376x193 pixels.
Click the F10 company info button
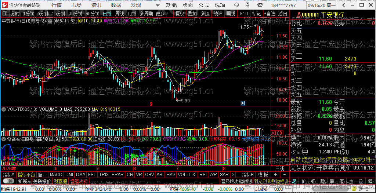(x=244, y=14)
